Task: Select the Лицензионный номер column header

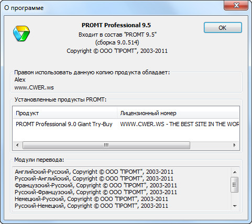Action: [x=178, y=113]
